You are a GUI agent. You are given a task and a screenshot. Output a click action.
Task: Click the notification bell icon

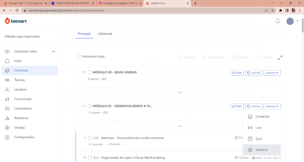coord(278,21)
